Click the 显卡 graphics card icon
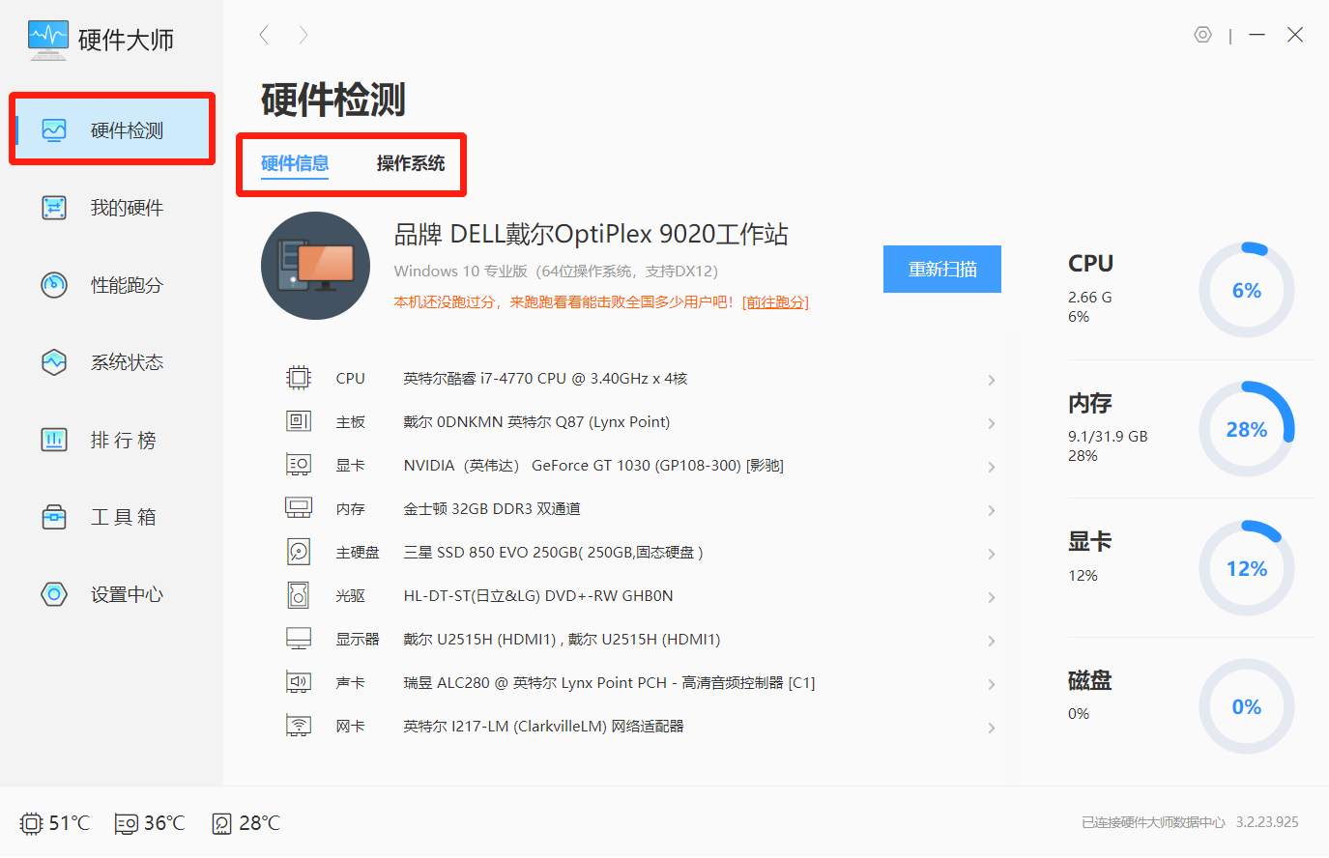 [x=299, y=465]
